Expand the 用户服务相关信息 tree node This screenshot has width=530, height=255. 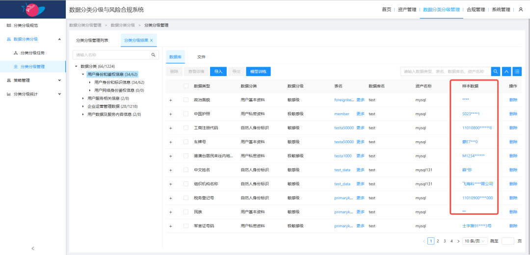point(83,98)
